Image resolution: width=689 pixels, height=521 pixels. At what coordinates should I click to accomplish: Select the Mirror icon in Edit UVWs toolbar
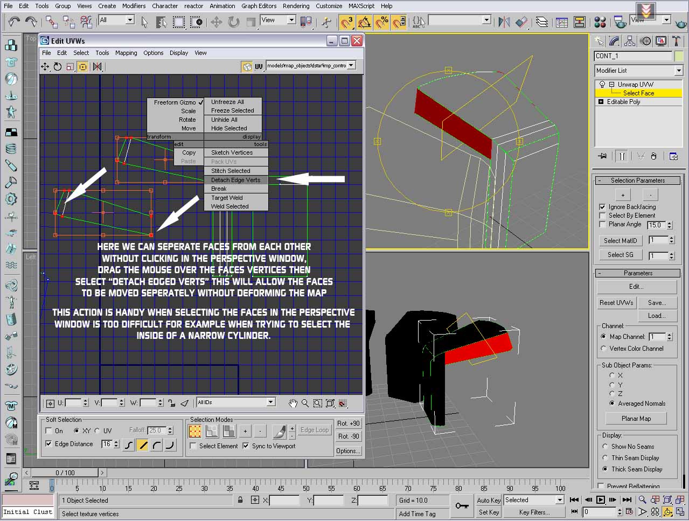(98, 67)
